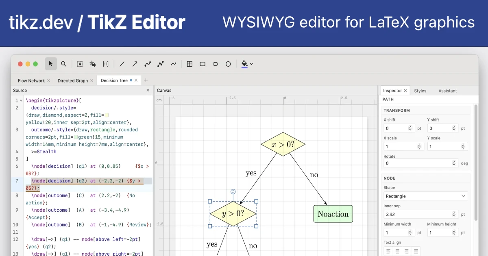488x256 pixels.
Task: Pick the star-arrow shapes tool
Action: [93, 64]
